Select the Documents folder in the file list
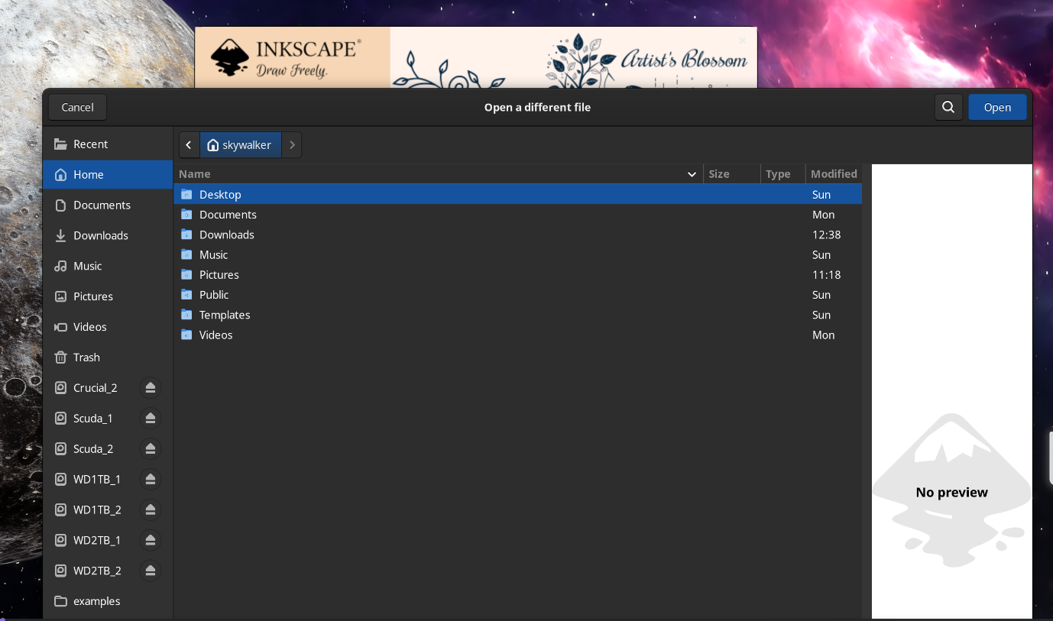Screen dimensions: 1053x621 tap(518, 215)
